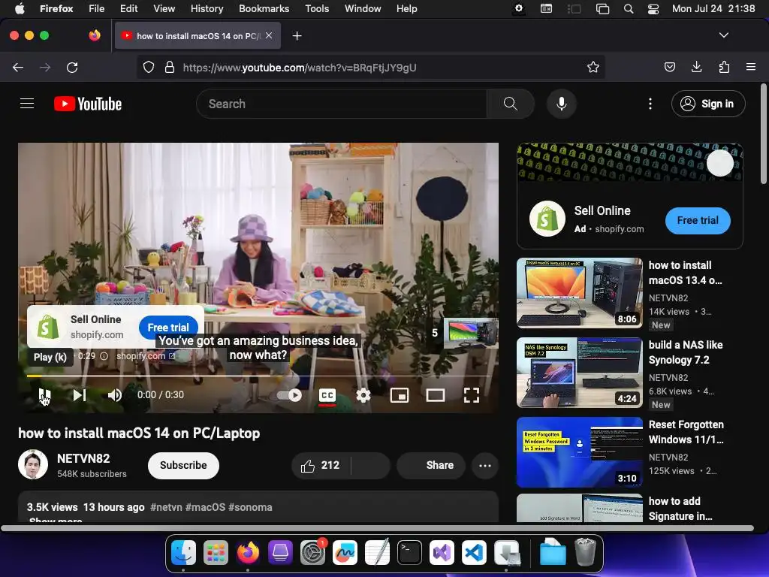Toggle closed captions (CC)
The image size is (769, 577).
point(327,395)
